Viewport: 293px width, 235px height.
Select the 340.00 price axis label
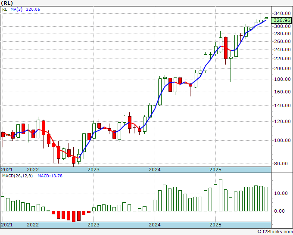[282, 13]
